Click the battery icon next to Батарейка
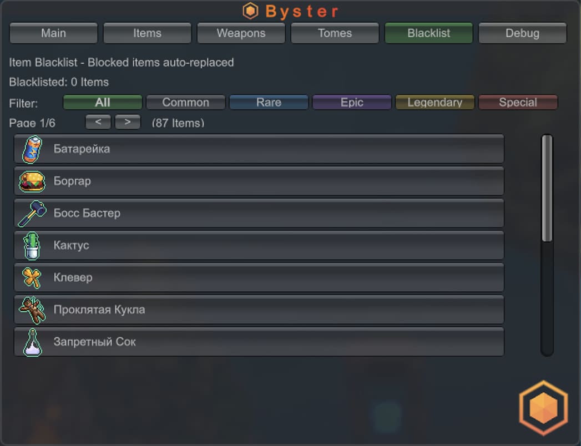This screenshot has height=446, width=581. [x=32, y=149]
